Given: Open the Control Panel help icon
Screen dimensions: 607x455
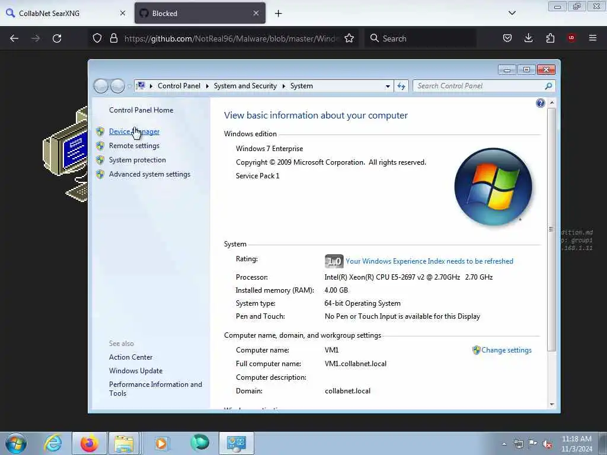Looking at the screenshot, I should (541, 103).
